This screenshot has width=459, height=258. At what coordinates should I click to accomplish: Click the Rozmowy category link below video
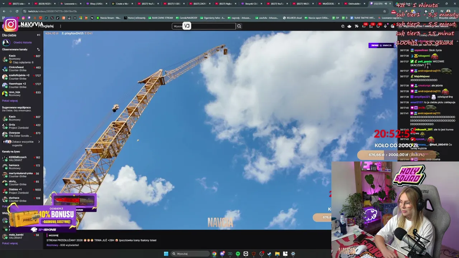52,245
